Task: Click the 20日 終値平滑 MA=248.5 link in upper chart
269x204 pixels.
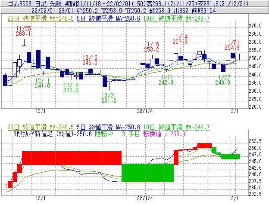Action: [41, 18]
